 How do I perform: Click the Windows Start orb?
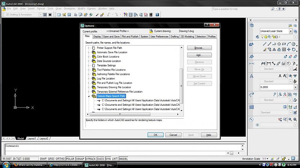(x=6, y=165)
